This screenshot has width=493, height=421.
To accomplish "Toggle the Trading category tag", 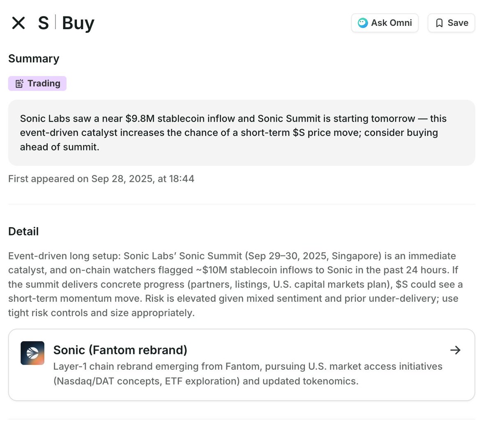I will [x=37, y=83].
